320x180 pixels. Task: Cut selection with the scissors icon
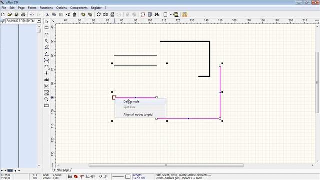pyautogui.click(x=47, y=14)
